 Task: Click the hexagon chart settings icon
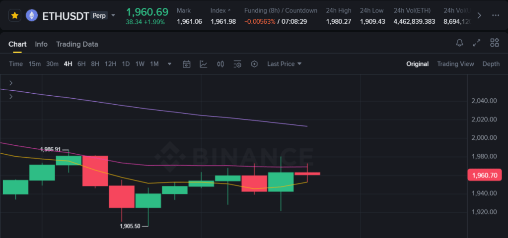(255, 64)
